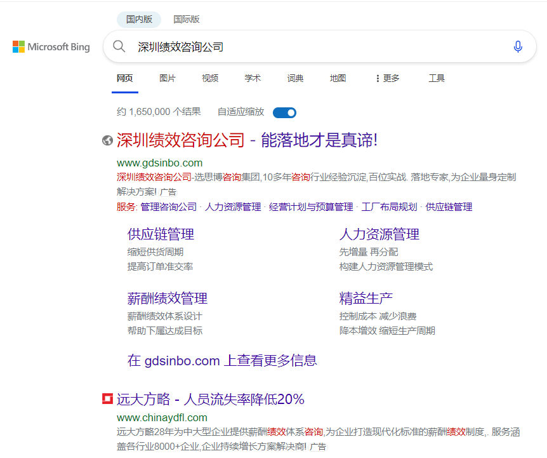Click the 自适应缩放 label text

pos(241,112)
